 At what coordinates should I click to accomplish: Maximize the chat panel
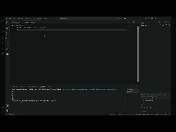coord(166,22)
